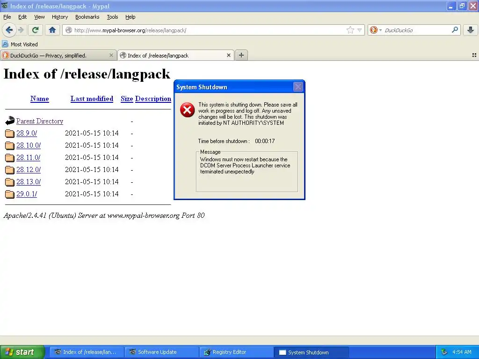
Task: Click the folder icon beside 28.9.0/
Action: tap(10, 133)
